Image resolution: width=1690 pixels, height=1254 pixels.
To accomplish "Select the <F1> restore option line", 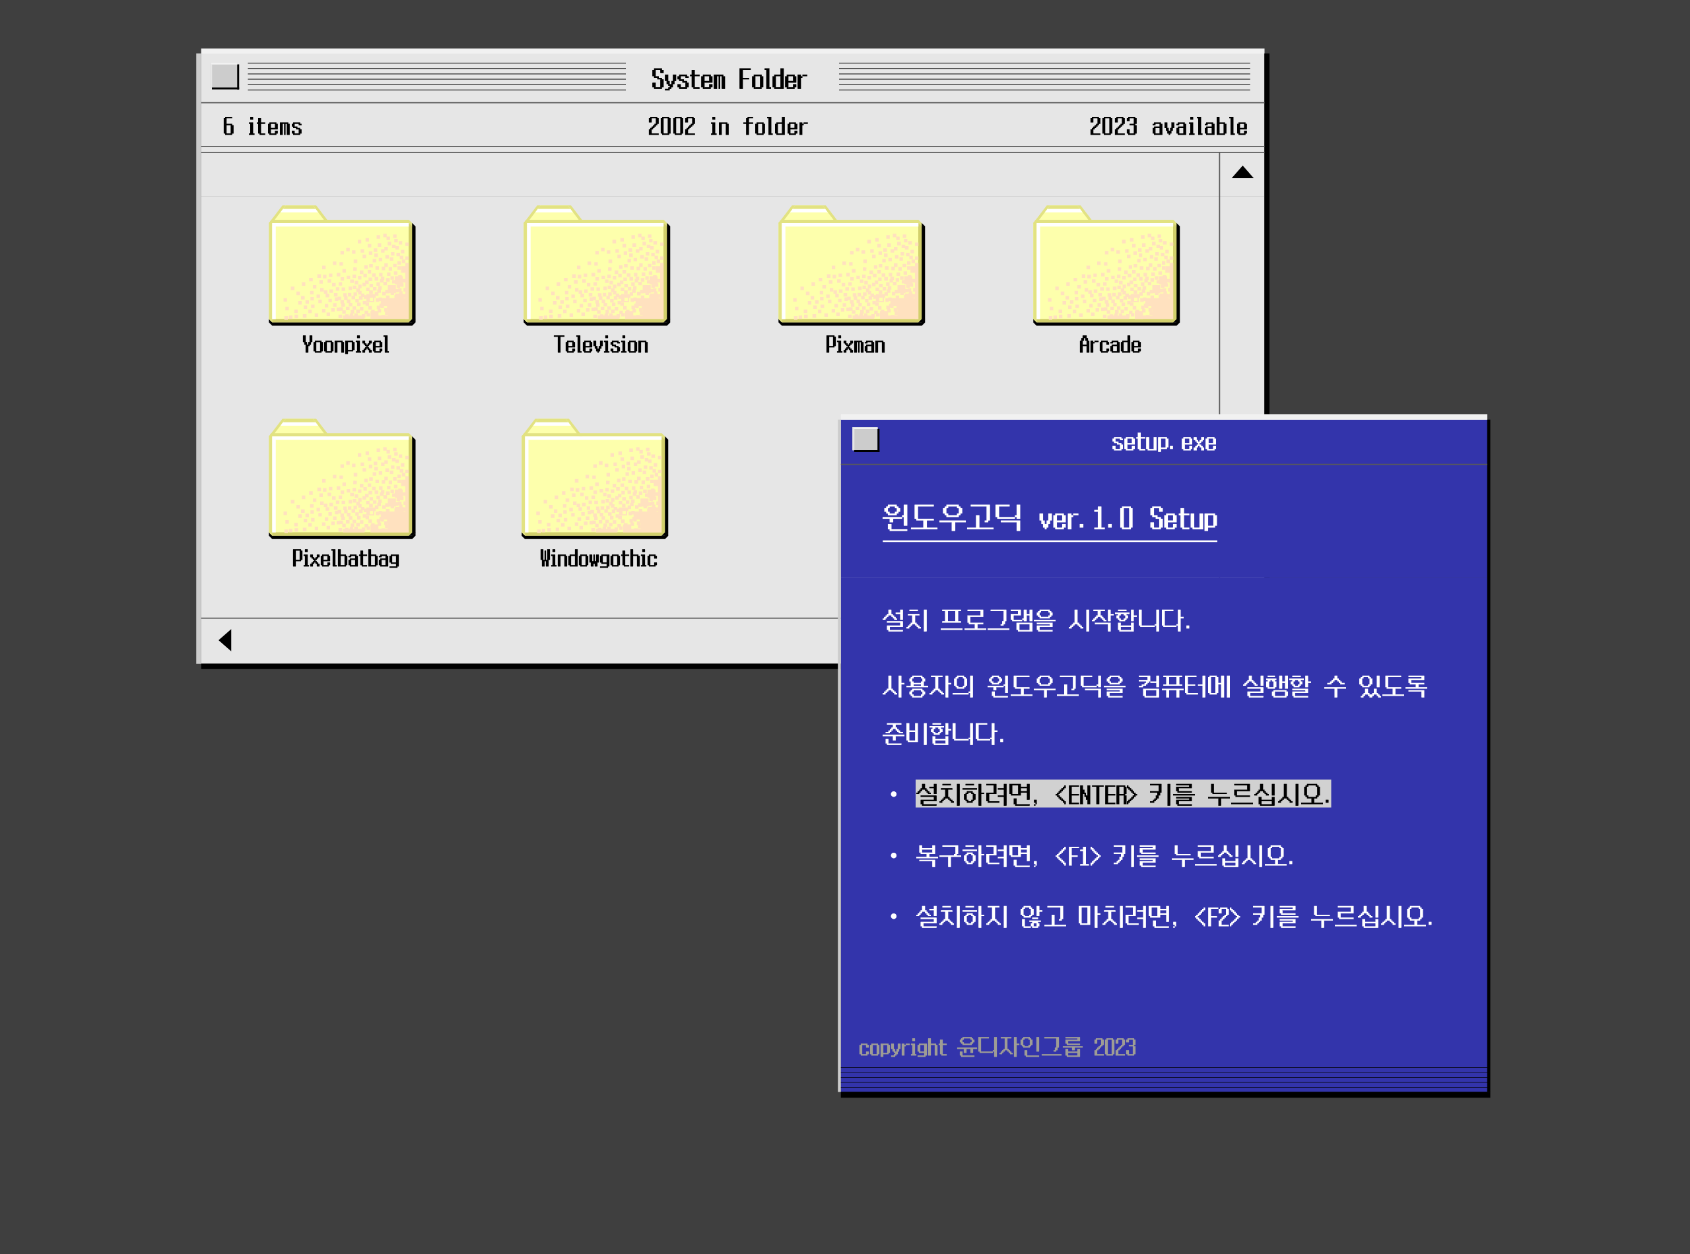I will [1104, 856].
